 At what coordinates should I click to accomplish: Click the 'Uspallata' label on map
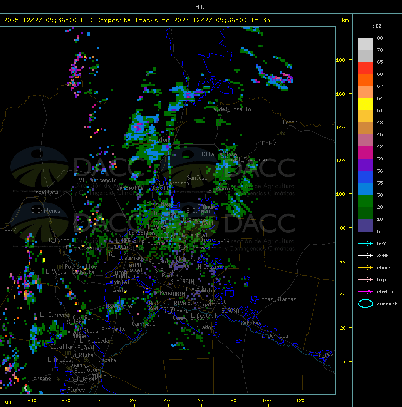click(x=45, y=192)
